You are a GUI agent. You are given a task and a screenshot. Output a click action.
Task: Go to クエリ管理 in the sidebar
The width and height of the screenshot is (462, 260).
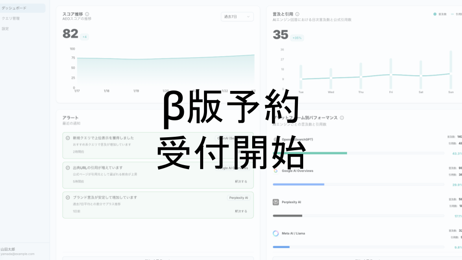pos(12,18)
